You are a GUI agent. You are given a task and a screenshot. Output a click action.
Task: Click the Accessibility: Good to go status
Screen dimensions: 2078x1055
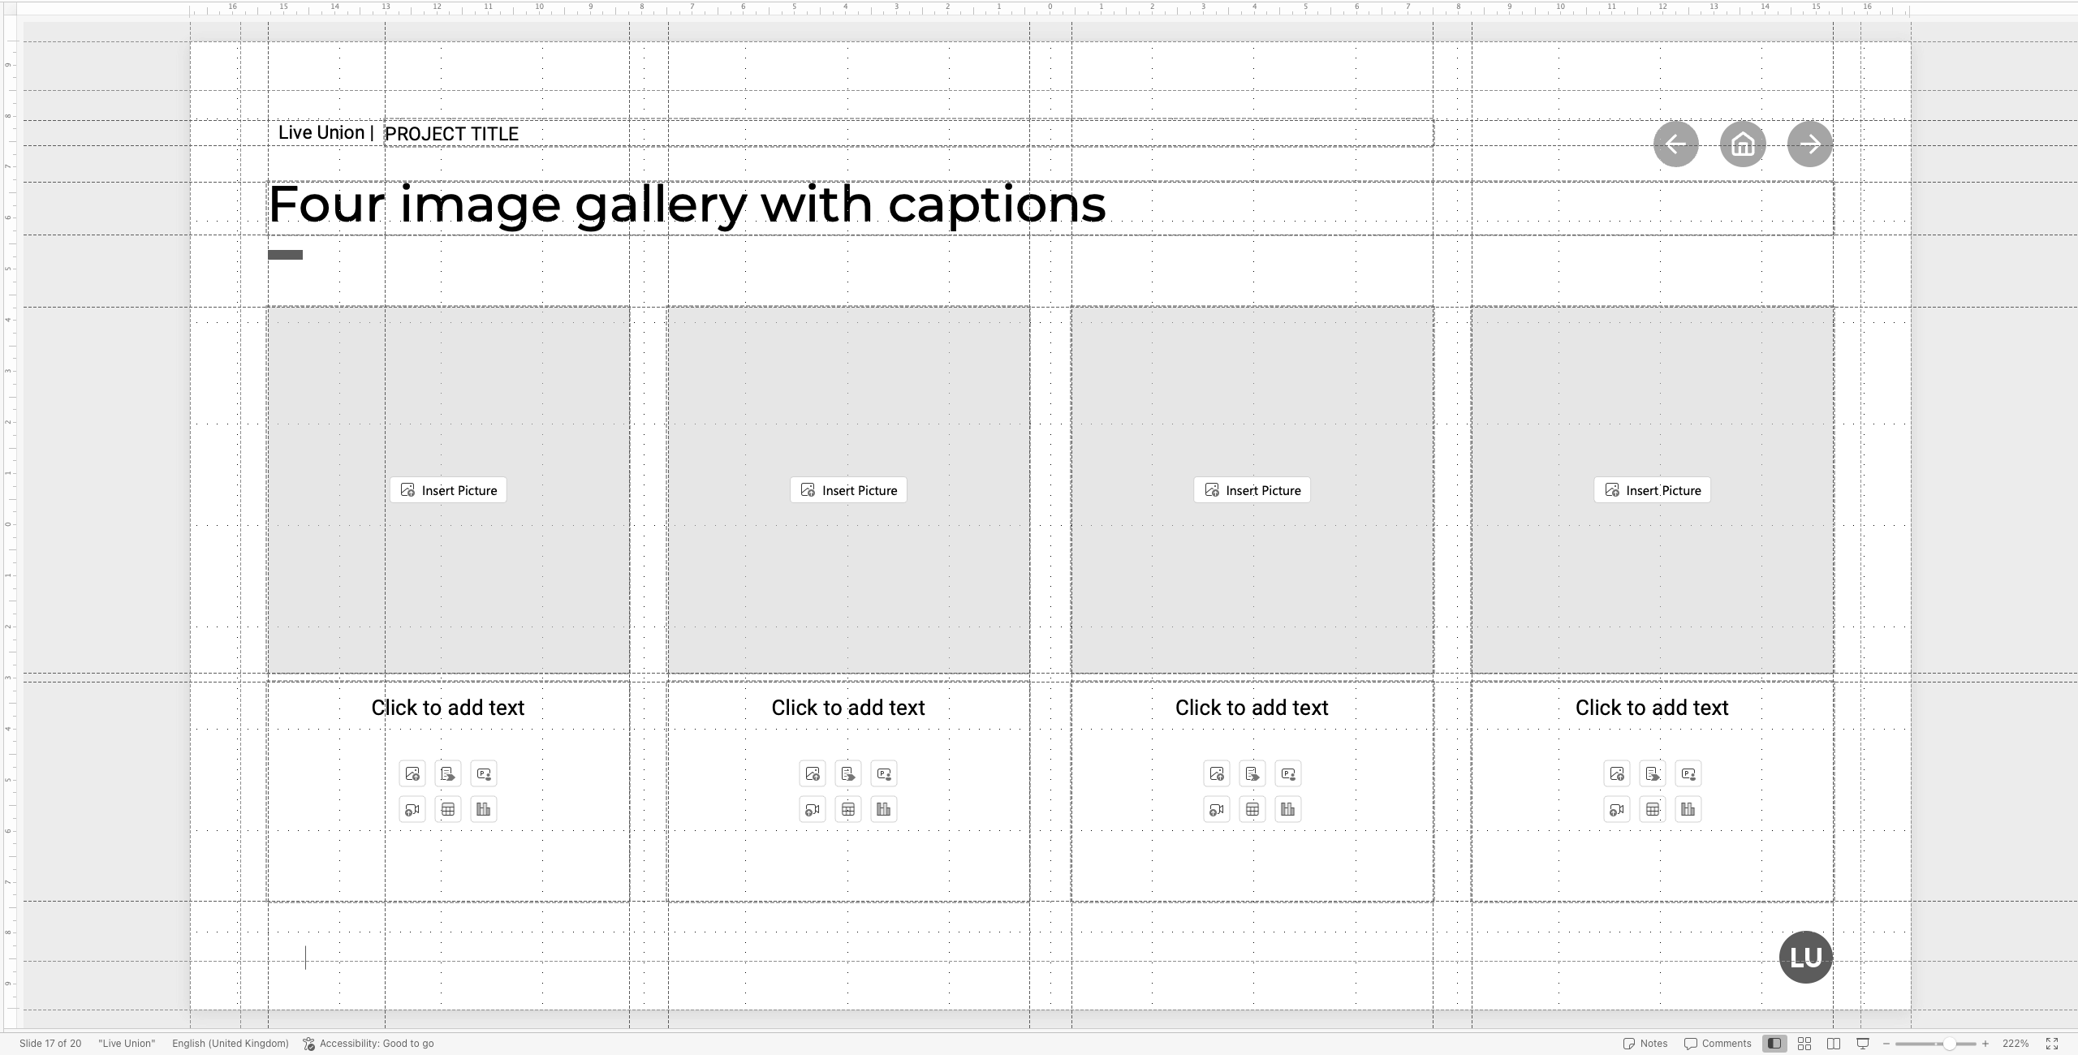(376, 1044)
